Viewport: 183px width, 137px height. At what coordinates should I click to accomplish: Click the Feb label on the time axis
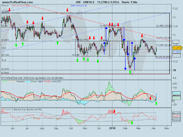125,128
